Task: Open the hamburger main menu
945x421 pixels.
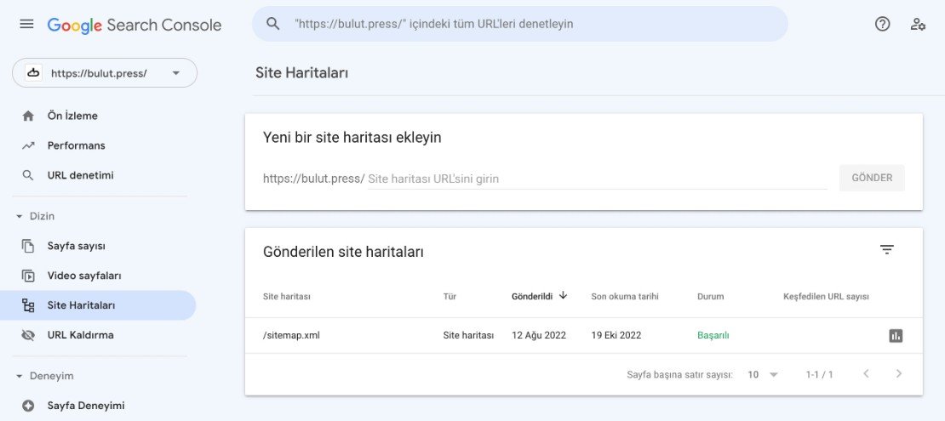Action: click(x=26, y=24)
